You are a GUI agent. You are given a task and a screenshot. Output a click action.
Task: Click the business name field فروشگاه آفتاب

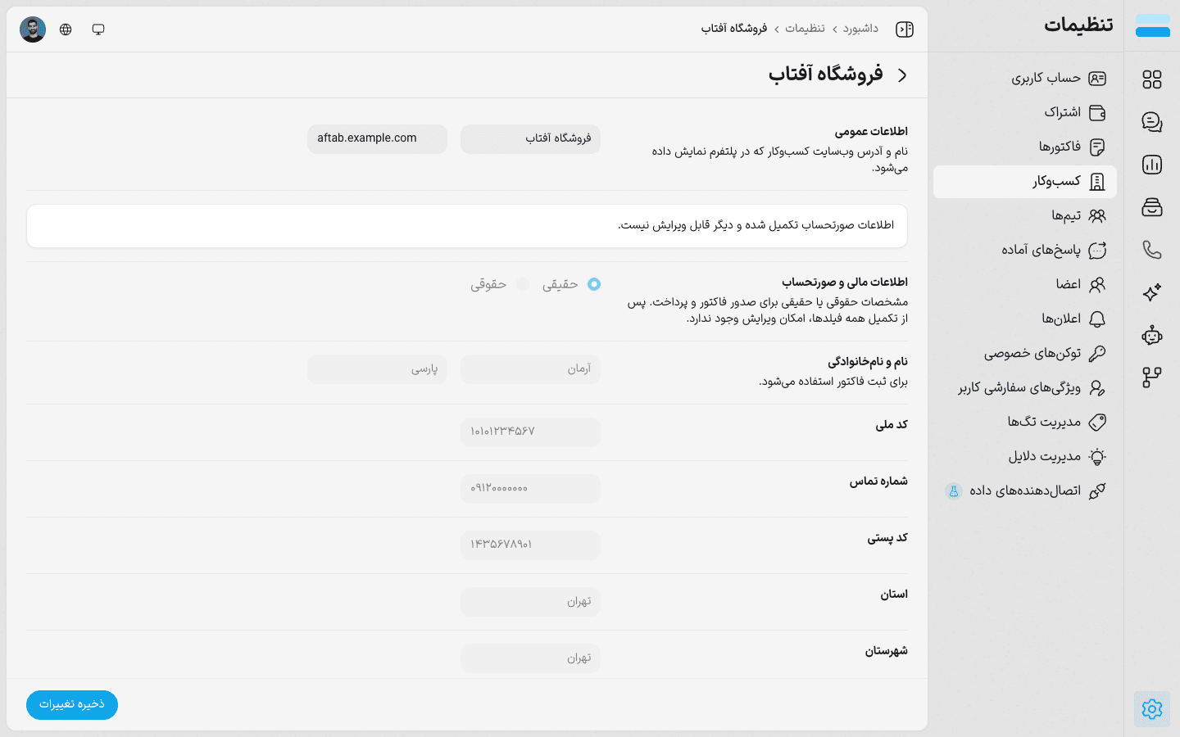click(x=530, y=139)
